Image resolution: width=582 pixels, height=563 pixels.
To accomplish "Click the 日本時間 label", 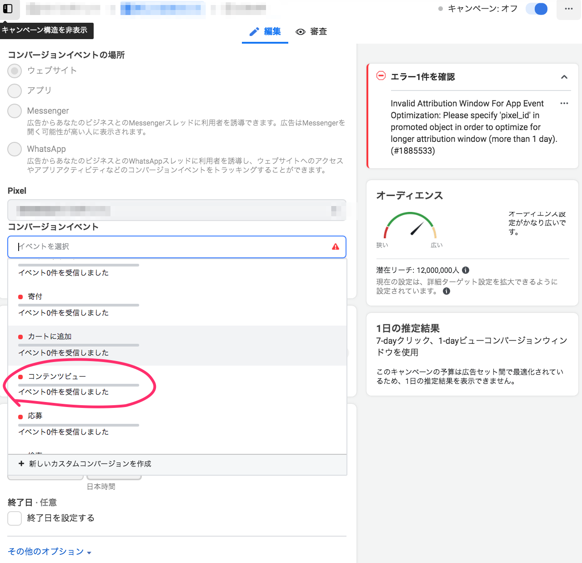I will [101, 487].
